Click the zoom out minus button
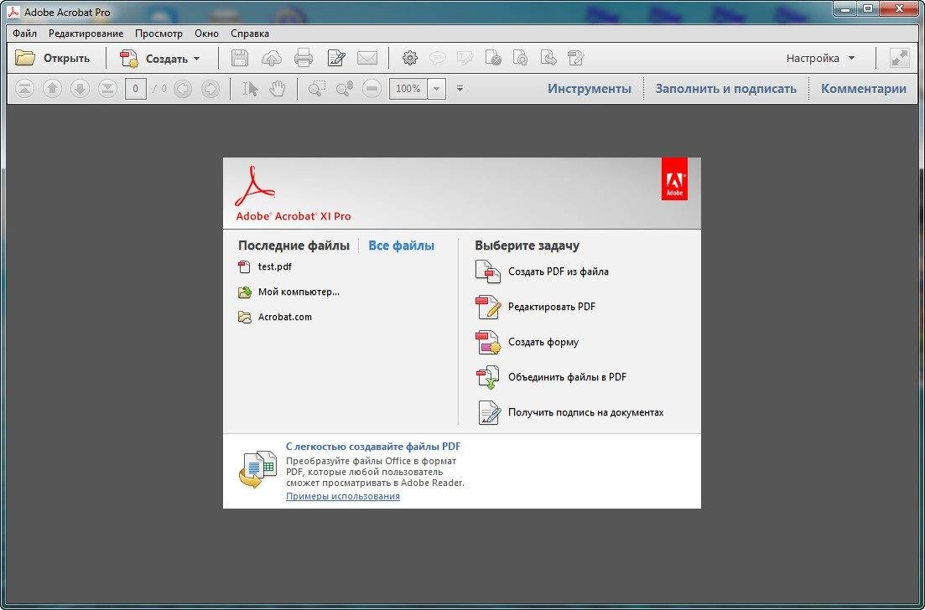 click(372, 89)
